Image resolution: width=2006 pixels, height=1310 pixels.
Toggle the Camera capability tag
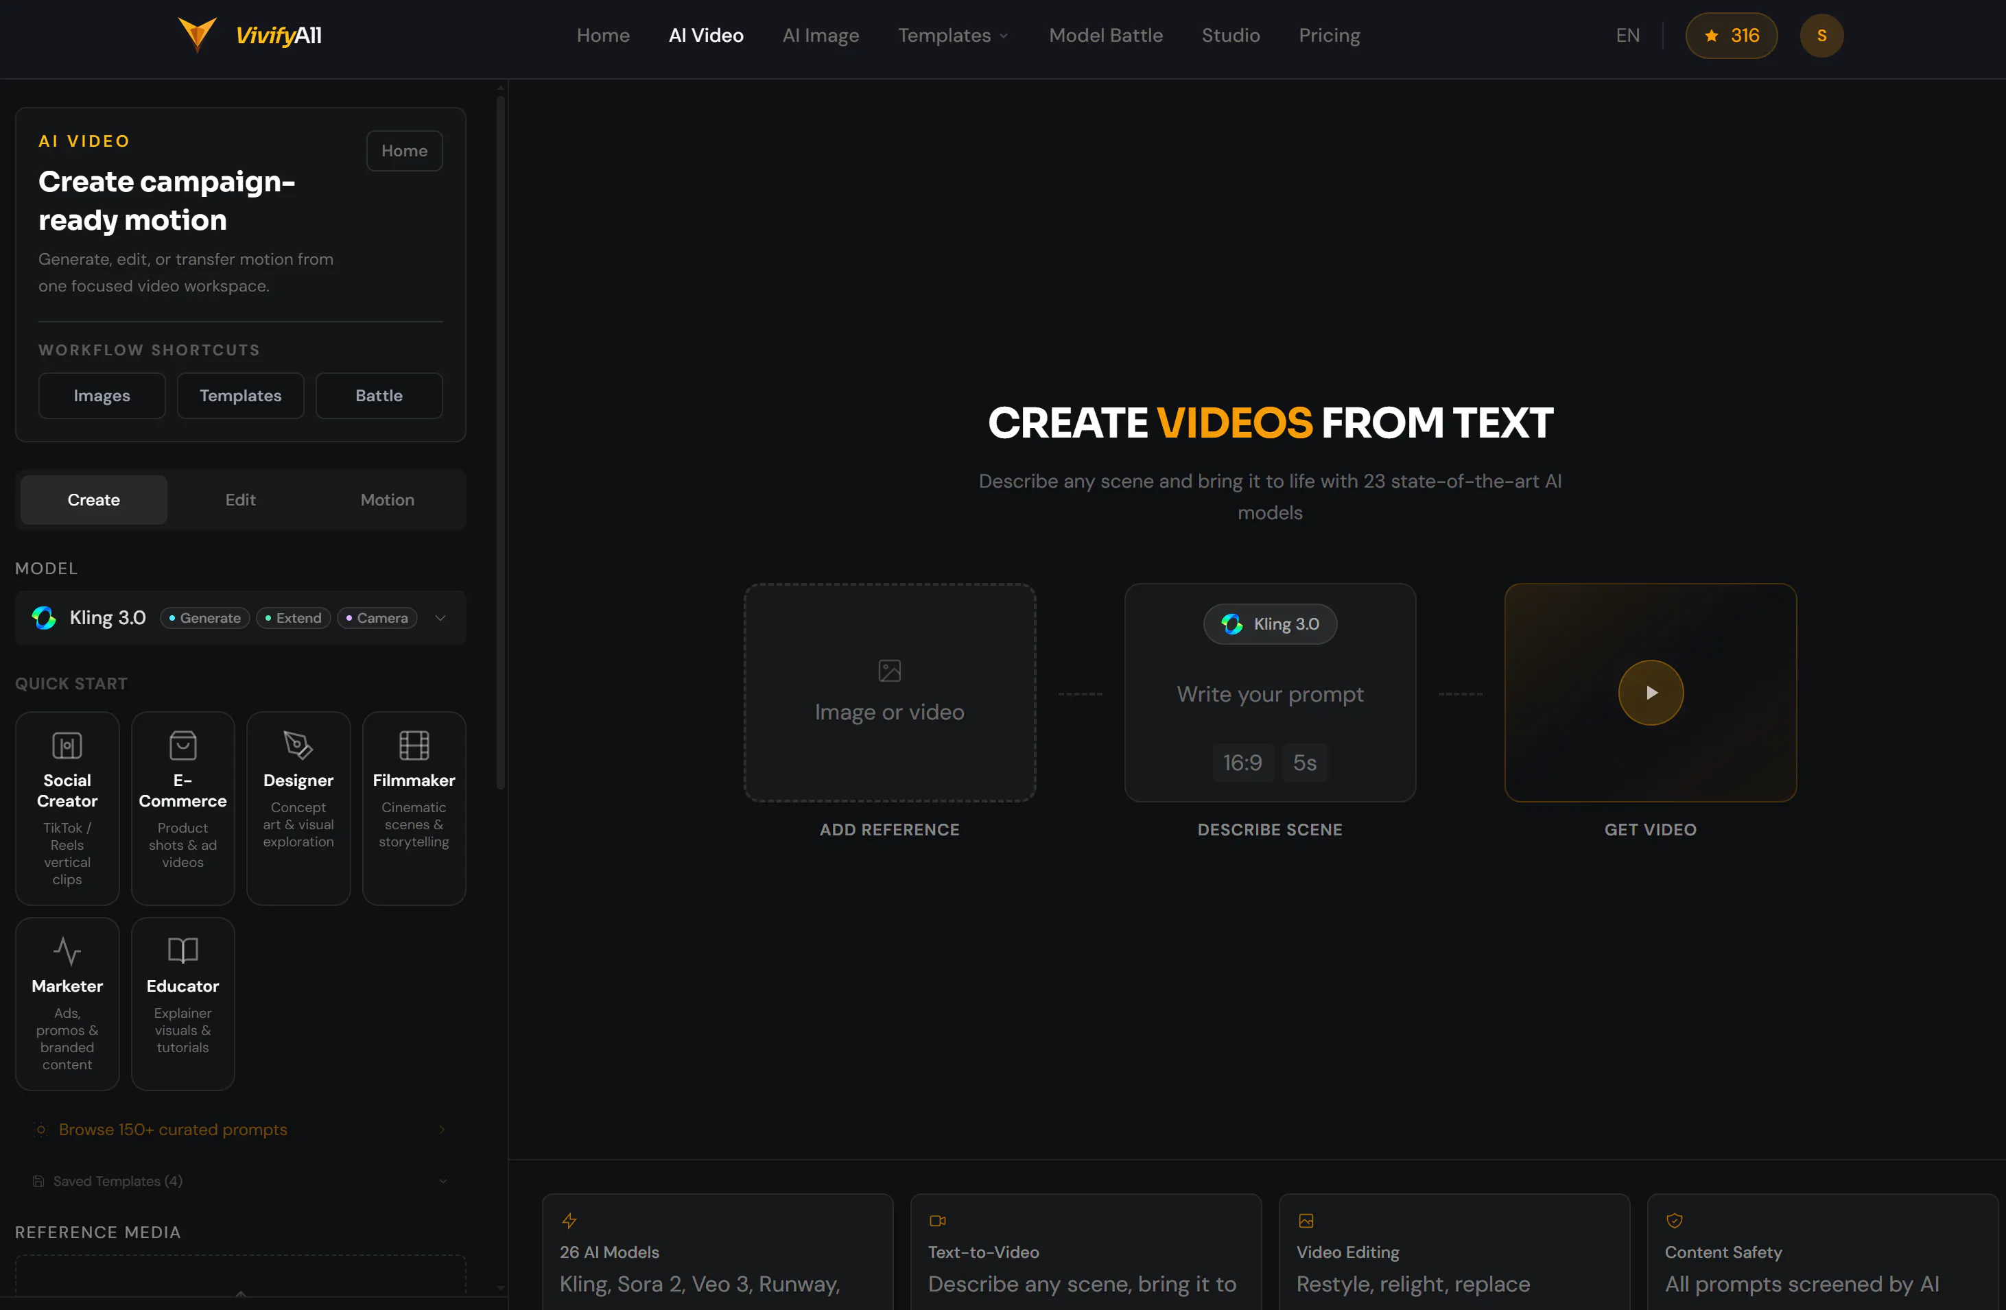(377, 617)
